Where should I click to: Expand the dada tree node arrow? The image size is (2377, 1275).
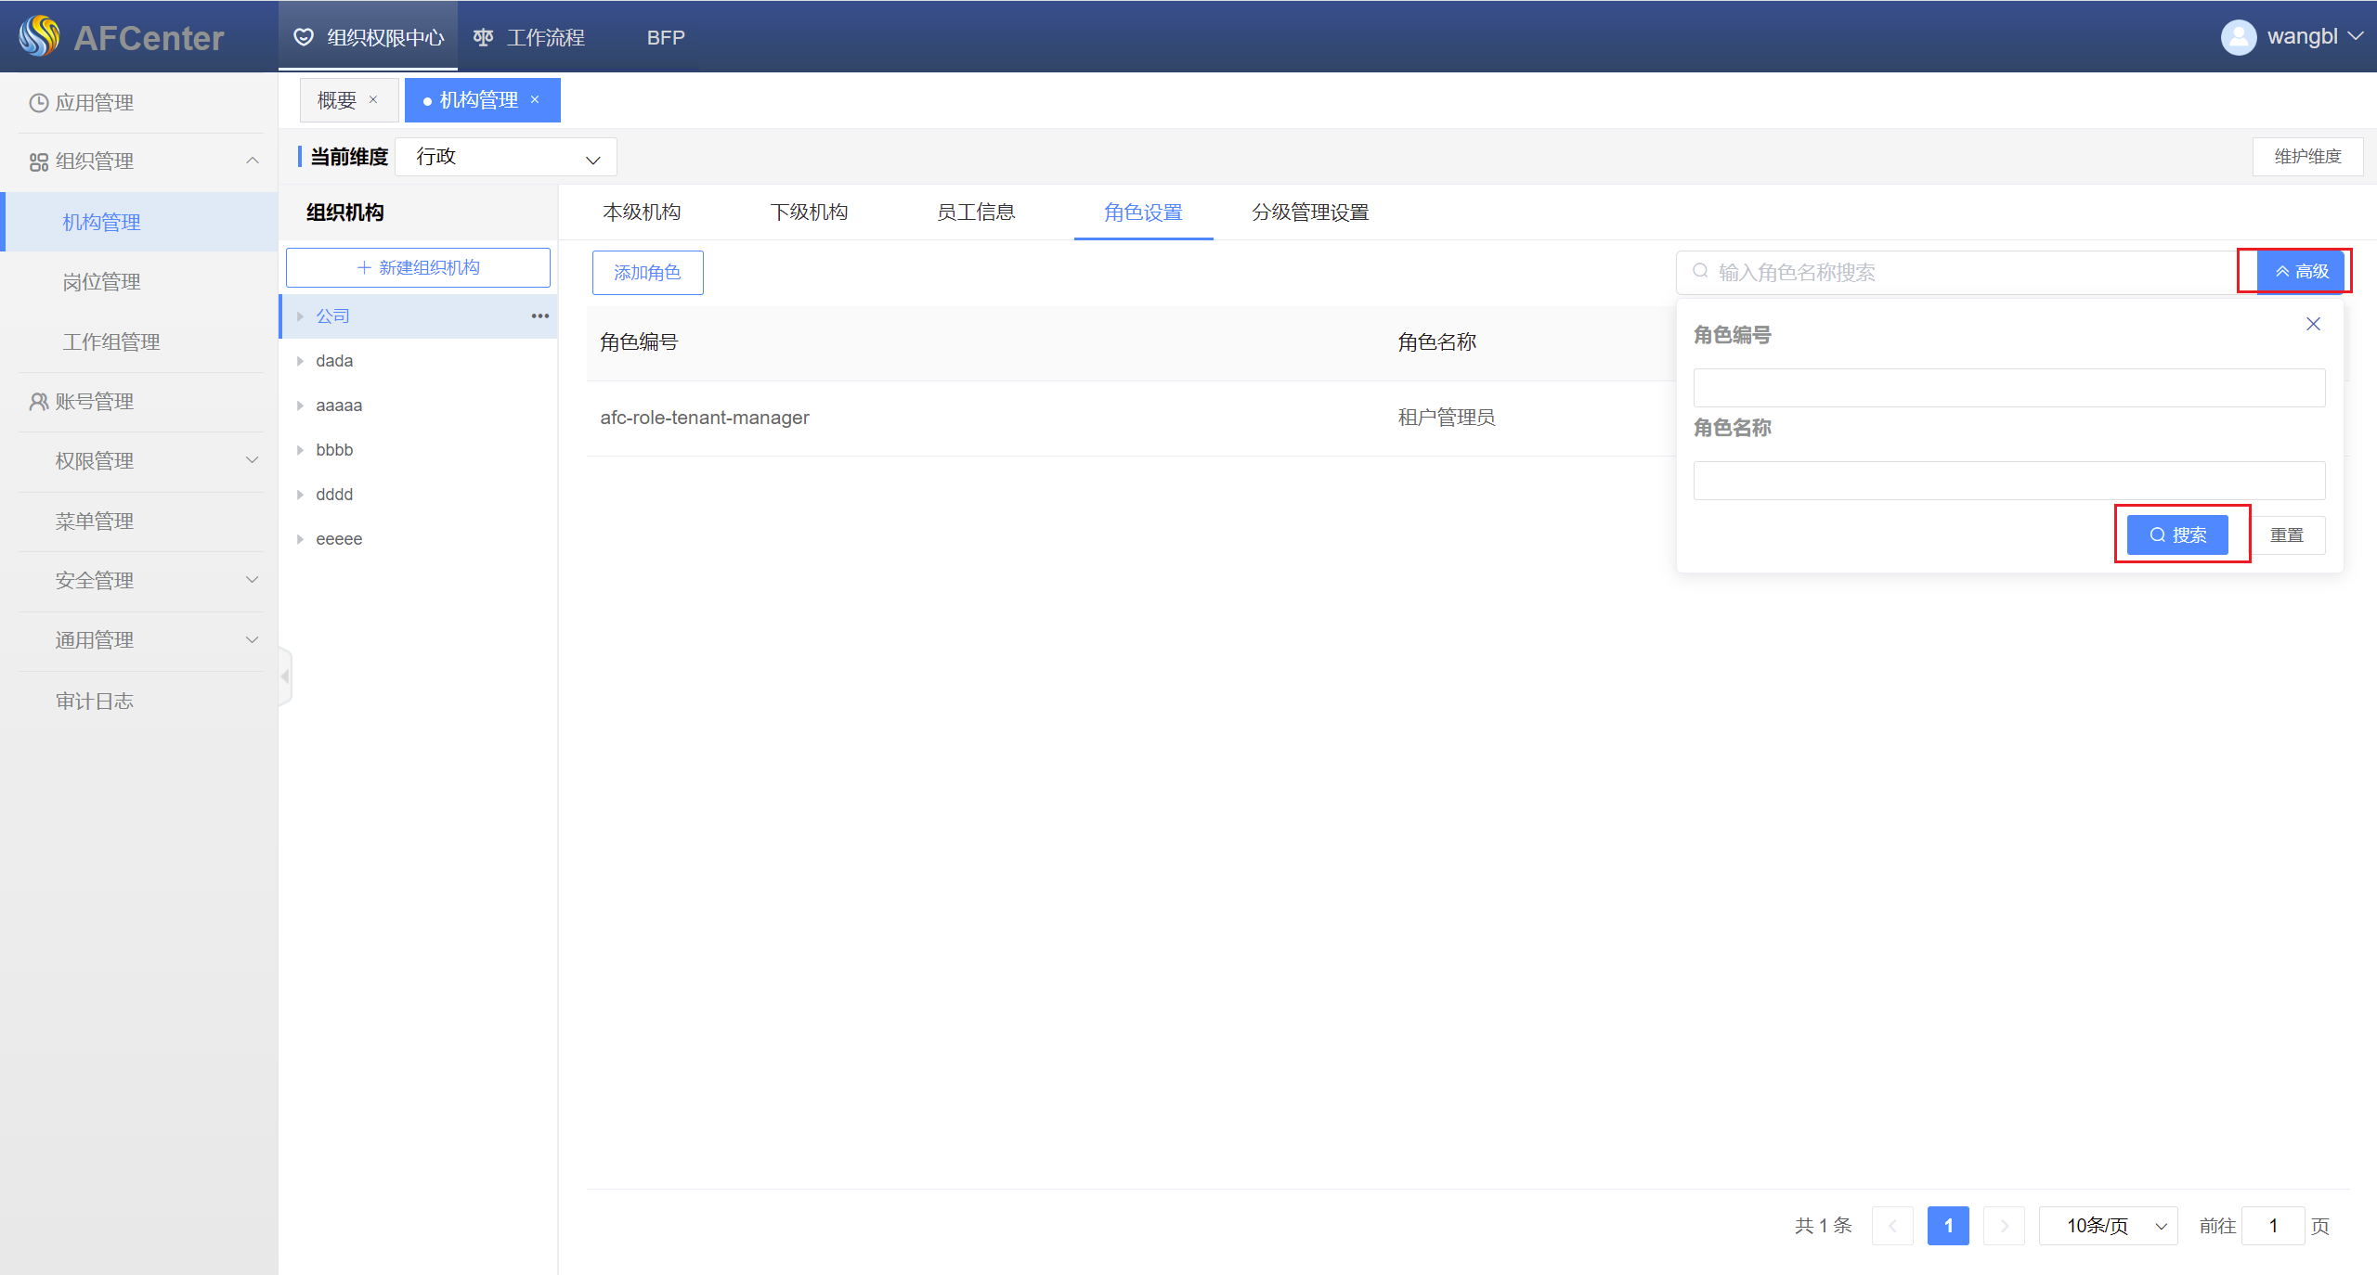[300, 361]
